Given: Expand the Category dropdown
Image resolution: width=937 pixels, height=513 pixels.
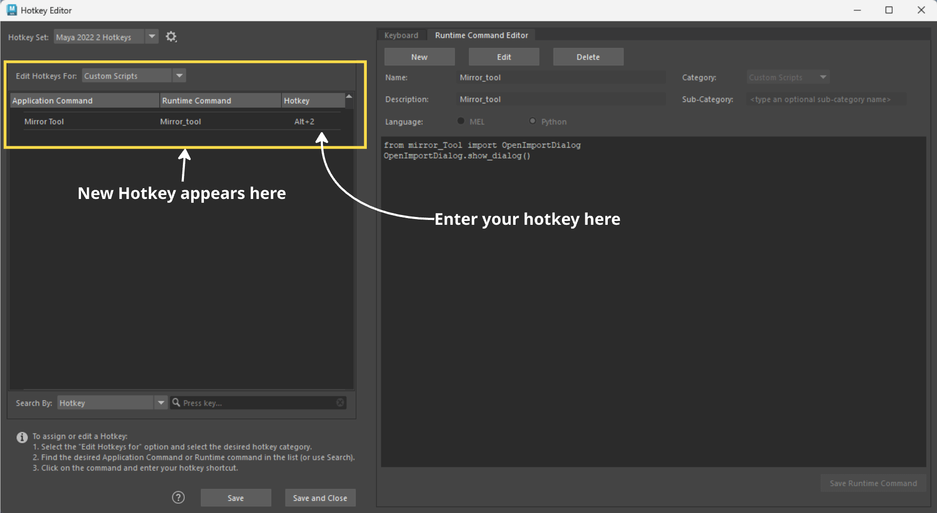Looking at the screenshot, I should point(823,77).
